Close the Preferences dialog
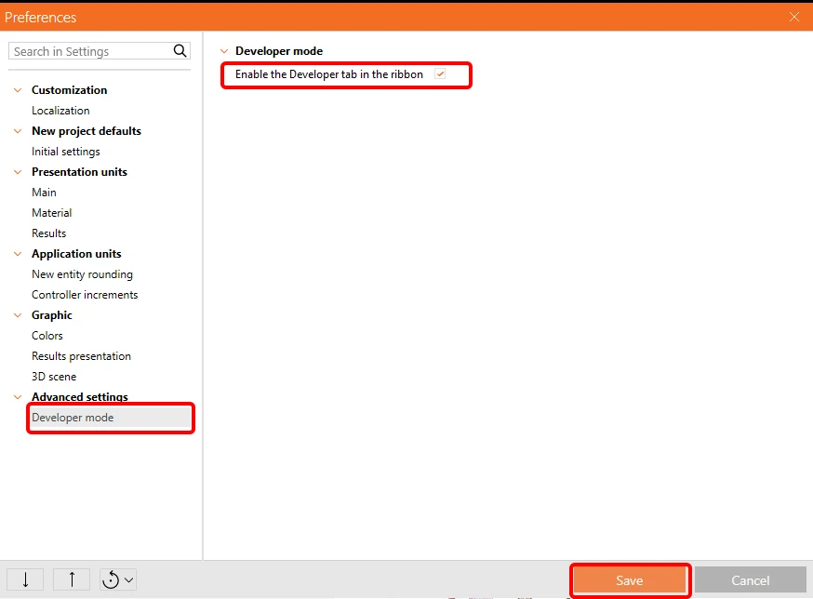 tap(793, 17)
